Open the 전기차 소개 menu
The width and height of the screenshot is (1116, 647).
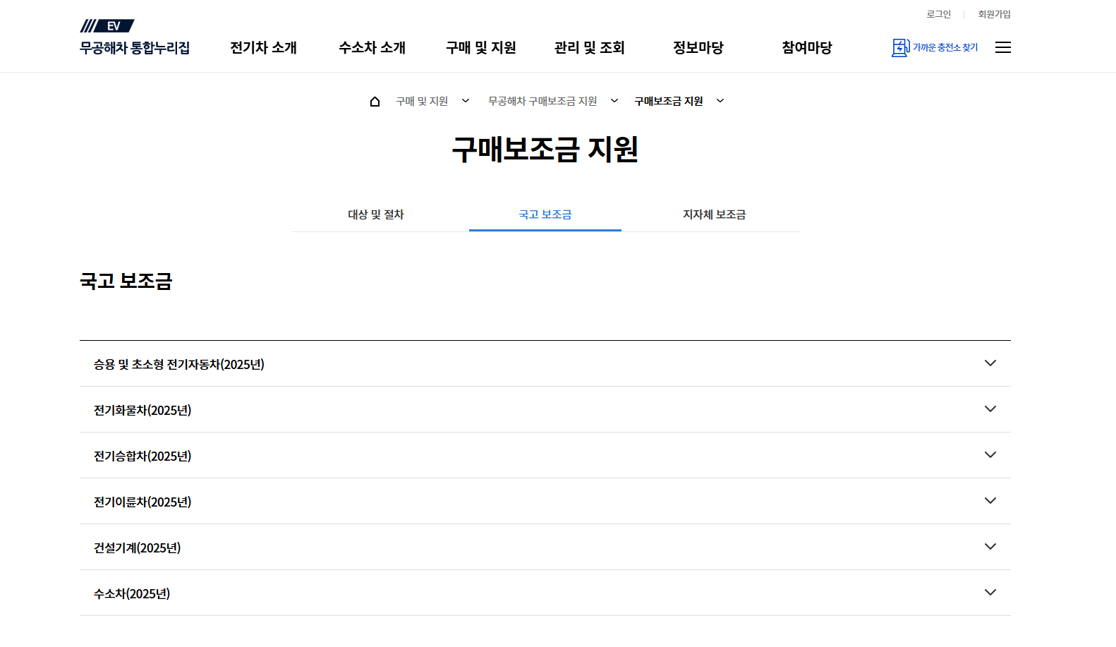point(264,47)
